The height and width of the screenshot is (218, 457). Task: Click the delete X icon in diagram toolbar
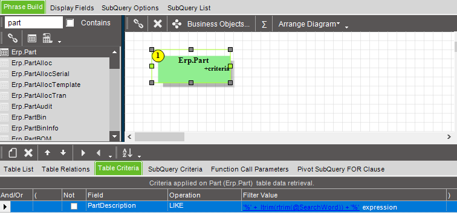(158, 24)
